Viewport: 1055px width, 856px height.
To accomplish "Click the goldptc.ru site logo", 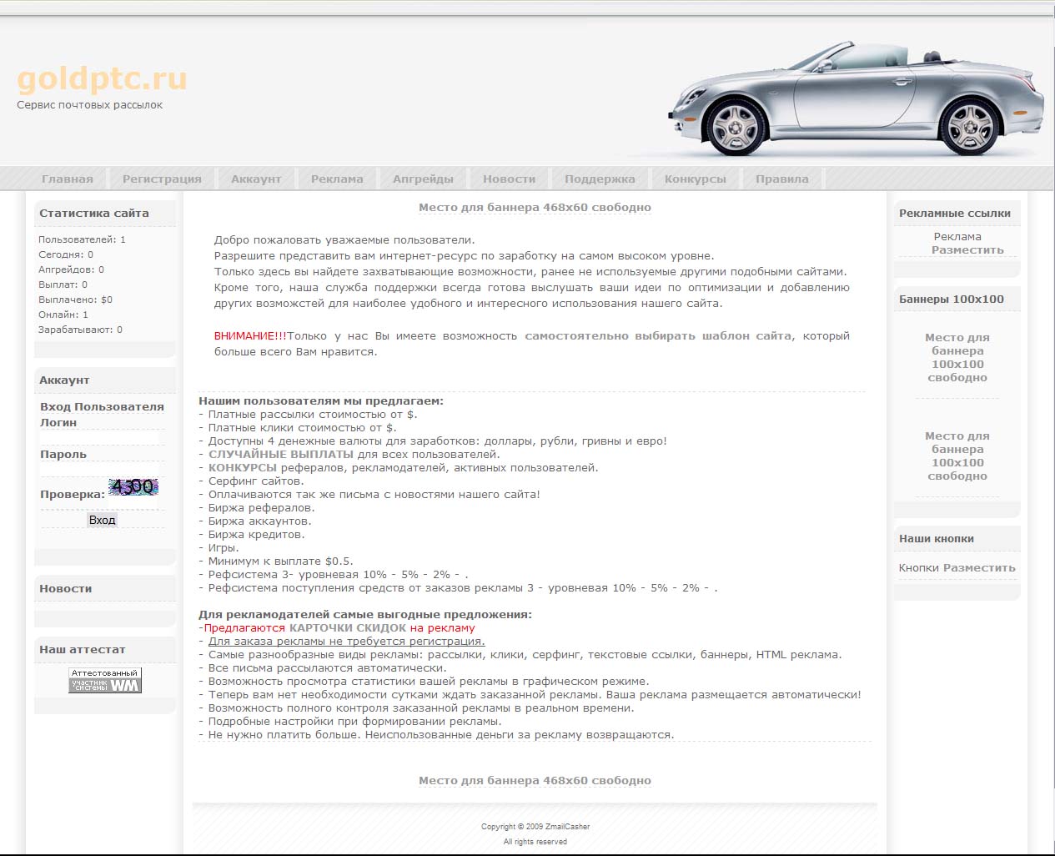I will [102, 78].
